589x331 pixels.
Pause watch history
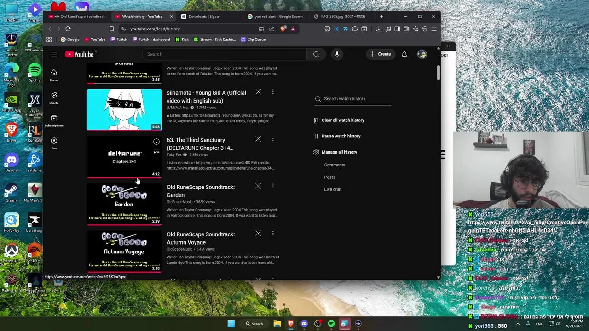coord(337,136)
